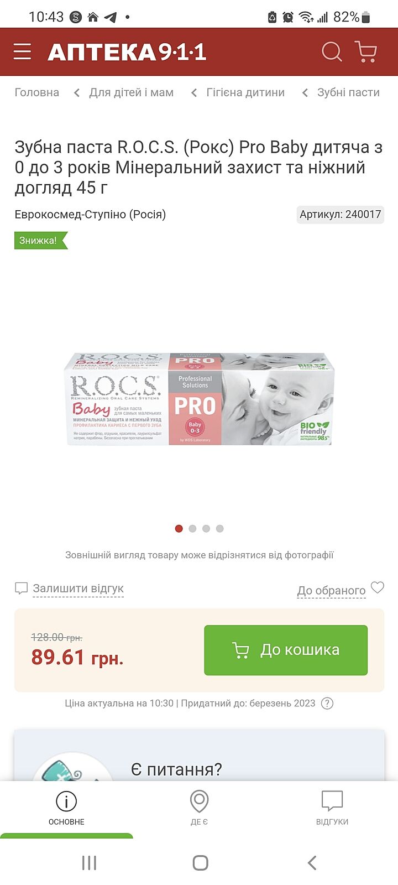Tap Android back navigation button
Viewport: 398px width, 885px height.
click(x=312, y=863)
